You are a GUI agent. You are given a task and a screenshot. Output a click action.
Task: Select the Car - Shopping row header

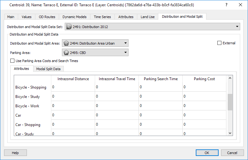[x=33, y=124]
